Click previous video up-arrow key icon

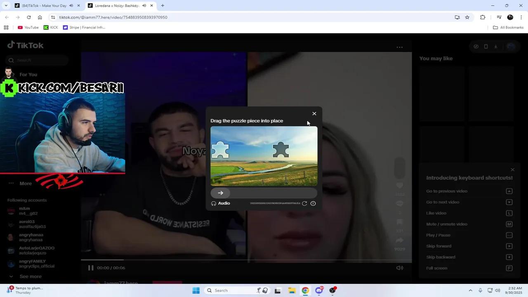coord(509,191)
